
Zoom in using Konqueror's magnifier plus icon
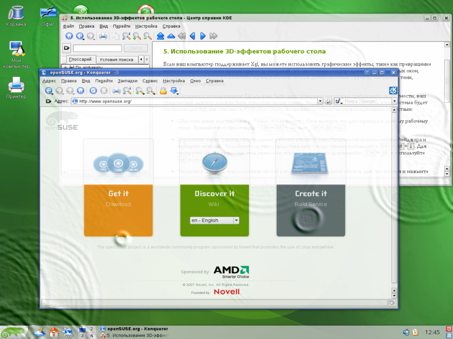point(140,91)
